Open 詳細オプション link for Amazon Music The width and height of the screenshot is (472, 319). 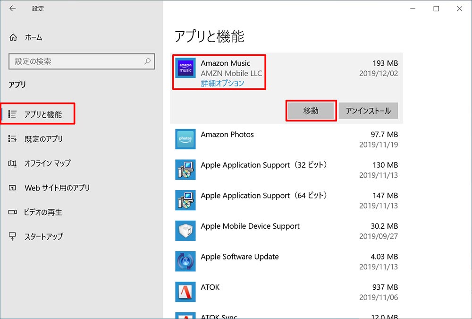222,83
